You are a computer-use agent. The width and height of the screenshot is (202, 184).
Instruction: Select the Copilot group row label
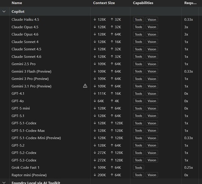[x=18, y=12]
